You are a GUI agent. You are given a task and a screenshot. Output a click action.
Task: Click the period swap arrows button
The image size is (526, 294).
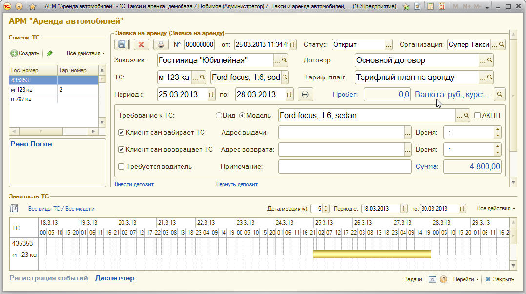pyautogui.click(x=305, y=95)
